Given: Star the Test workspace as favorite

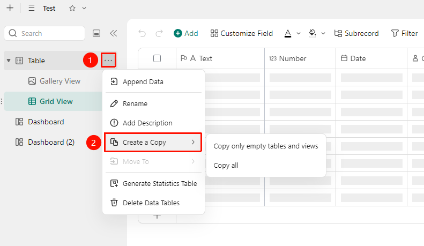Looking at the screenshot, I should pyautogui.click(x=72, y=8).
